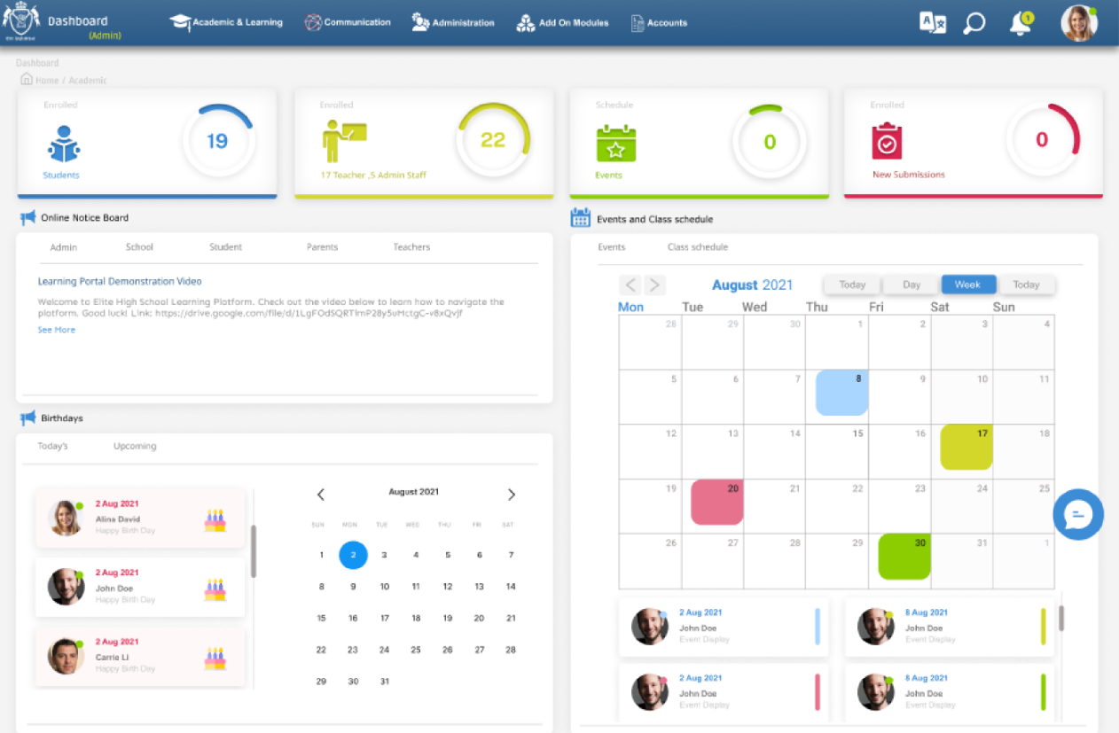This screenshot has height=733, width=1119.
Task: Switch to the Student notice tab
Action: (225, 247)
